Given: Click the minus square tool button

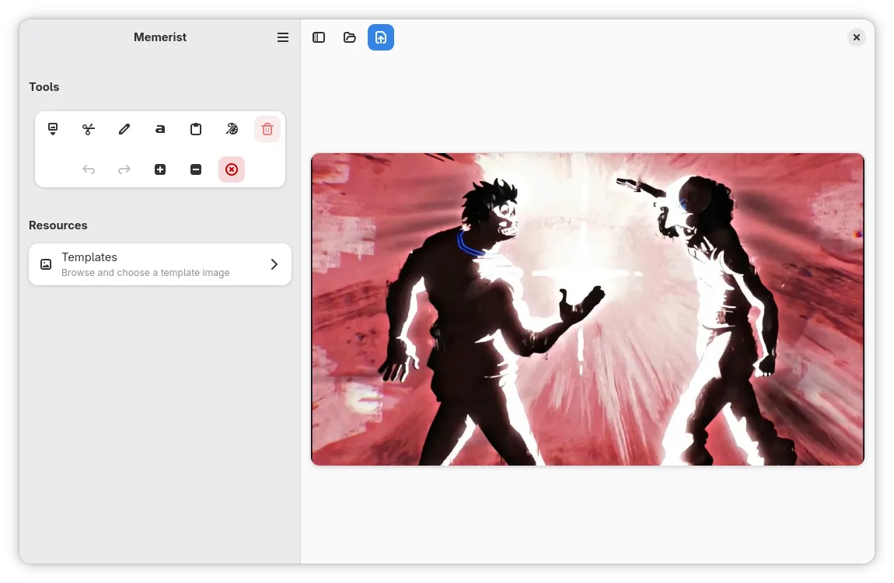Looking at the screenshot, I should 196,169.
